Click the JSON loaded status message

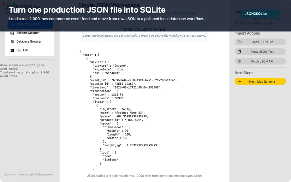coord(144,176)
